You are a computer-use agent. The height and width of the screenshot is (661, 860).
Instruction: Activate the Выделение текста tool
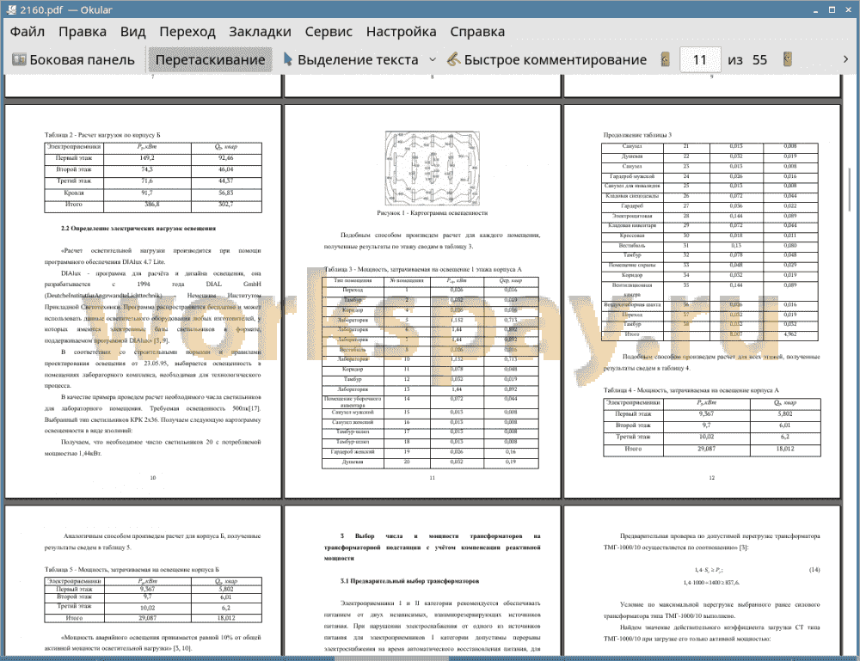click(351, 60)
